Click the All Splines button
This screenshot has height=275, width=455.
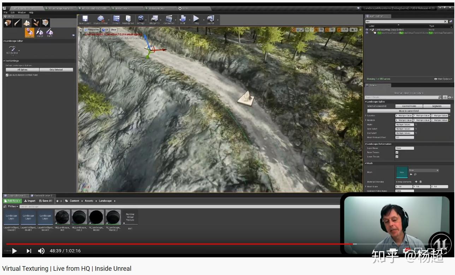(23, 69)
